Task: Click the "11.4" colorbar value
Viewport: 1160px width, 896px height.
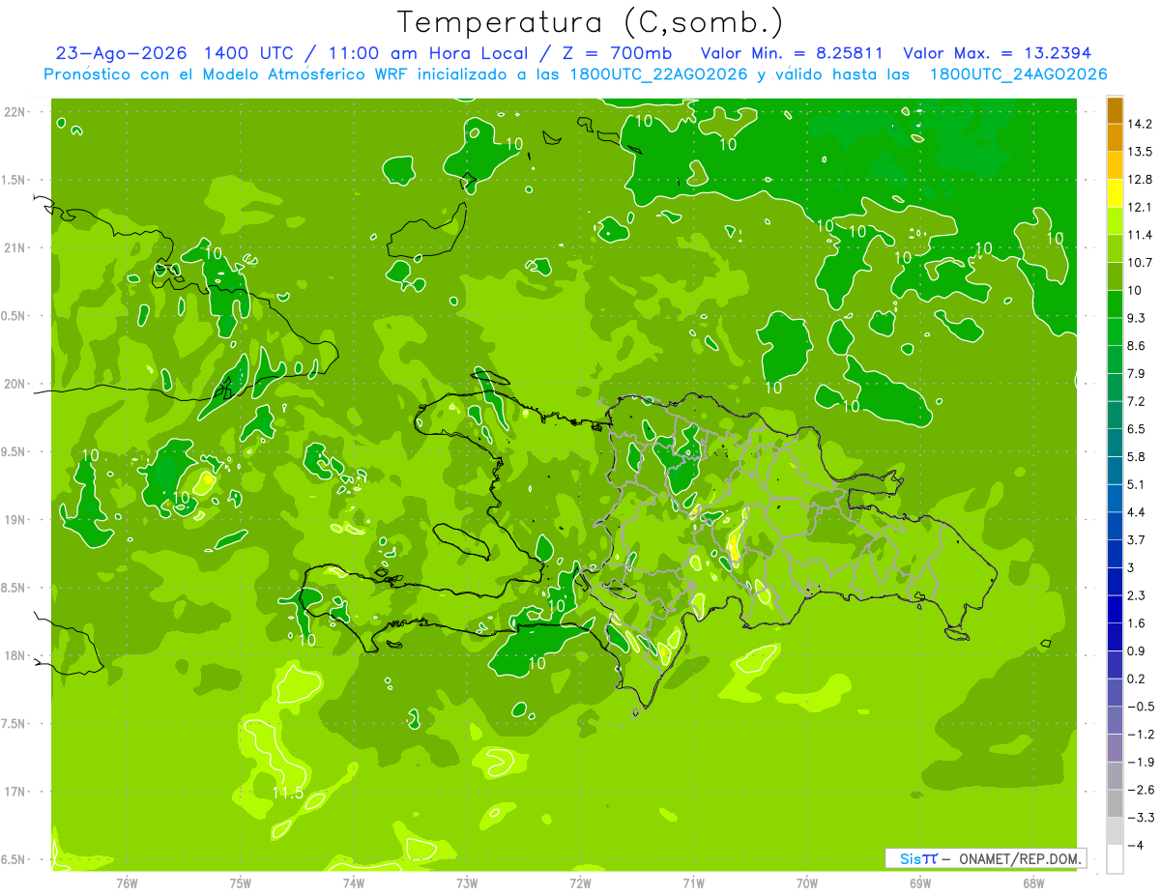Action: click(1140, 235)
